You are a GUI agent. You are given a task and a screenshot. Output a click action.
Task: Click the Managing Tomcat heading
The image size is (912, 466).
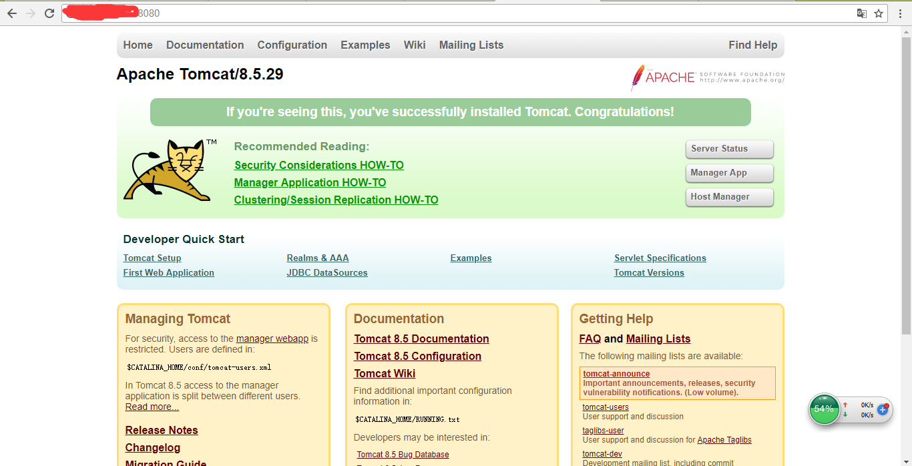coord(178,319)
